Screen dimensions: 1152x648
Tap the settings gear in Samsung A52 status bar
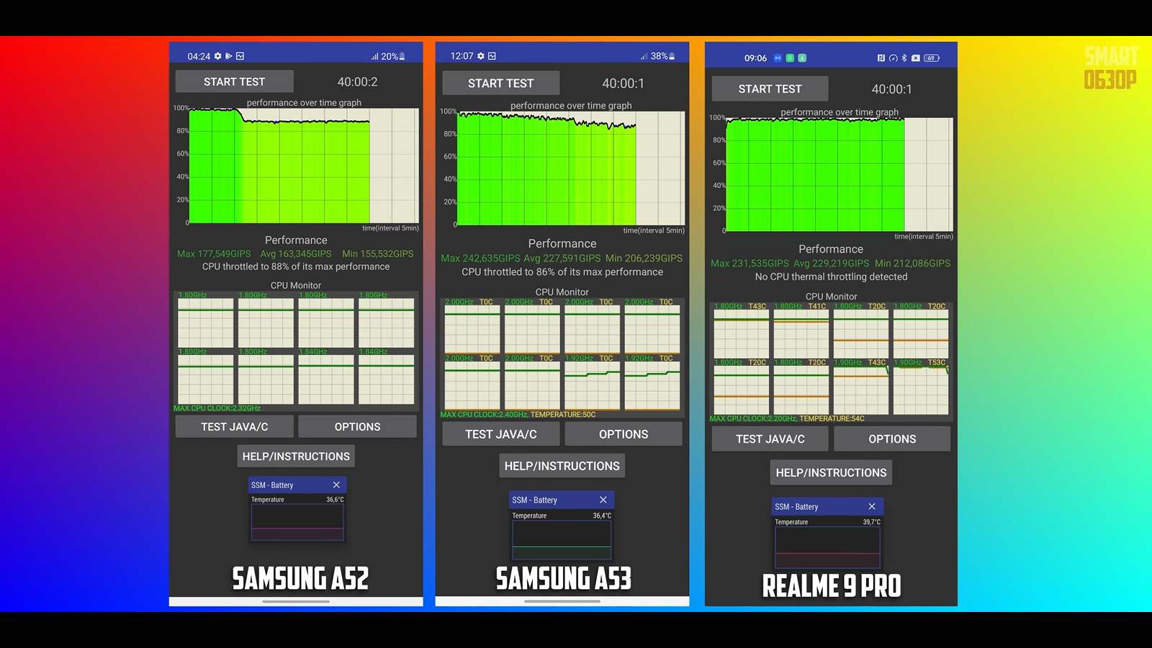[x=218, y=56]
